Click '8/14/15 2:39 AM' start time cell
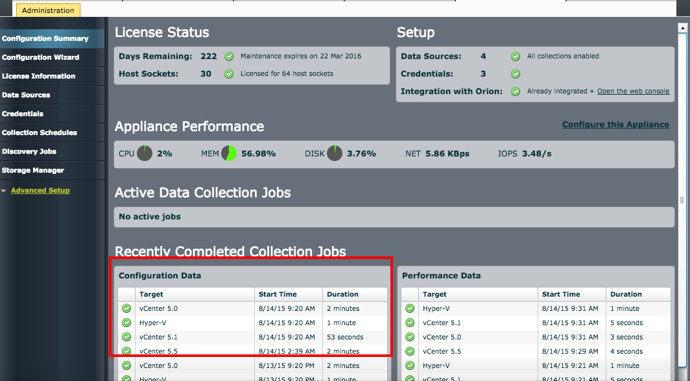The image size is (690, 381). pyautogui.click(x=287, y=351)
